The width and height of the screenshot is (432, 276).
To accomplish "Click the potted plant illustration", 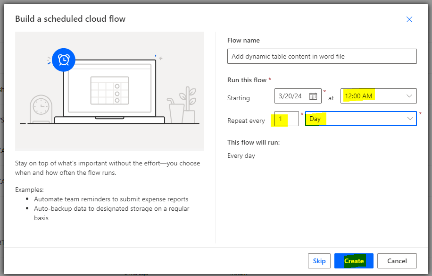I will click(190, 104).
